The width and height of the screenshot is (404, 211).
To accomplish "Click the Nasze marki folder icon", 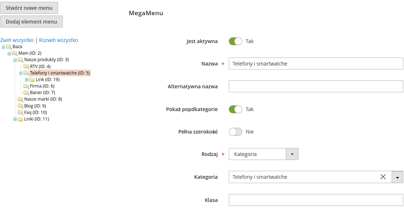I will (20, 99).
